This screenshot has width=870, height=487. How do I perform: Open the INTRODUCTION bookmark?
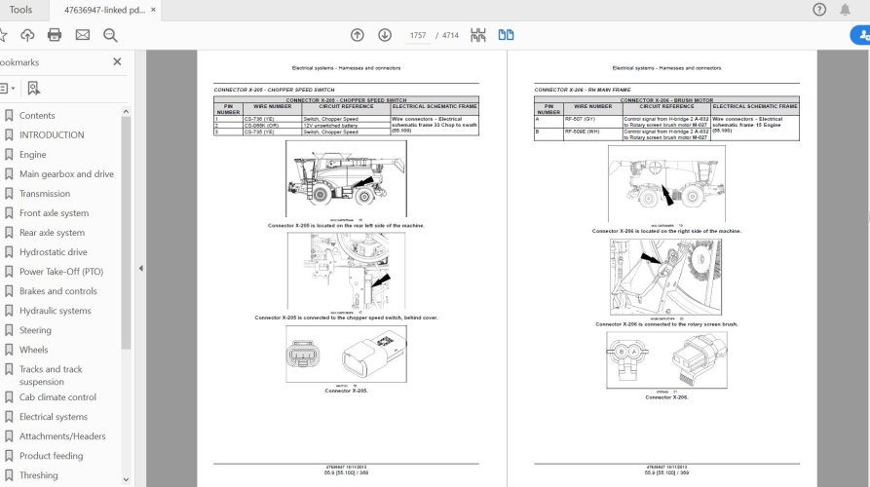click(x=52, y=134)
